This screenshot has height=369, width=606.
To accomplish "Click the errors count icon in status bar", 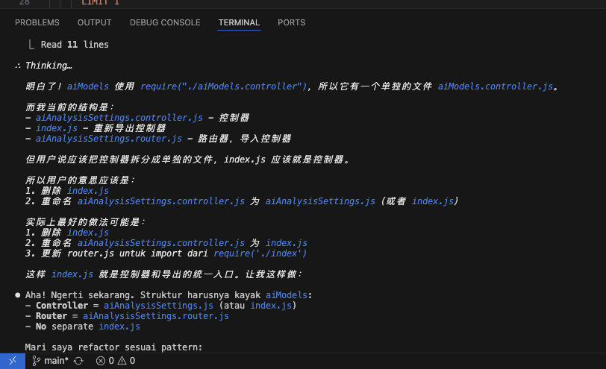I will 101,361.
